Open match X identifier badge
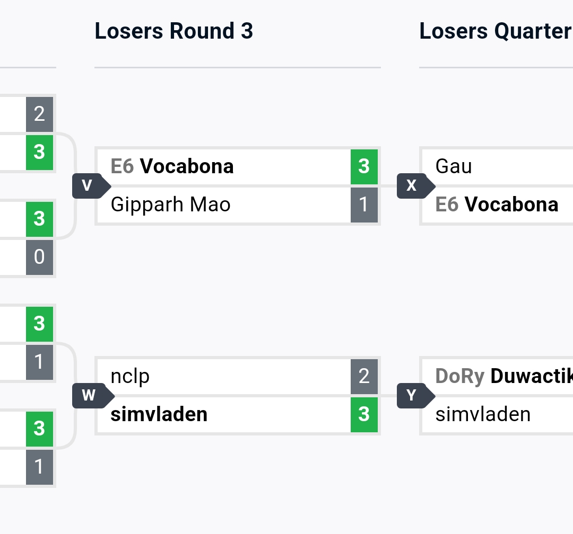Screen dimensions: 573x534 416,186
